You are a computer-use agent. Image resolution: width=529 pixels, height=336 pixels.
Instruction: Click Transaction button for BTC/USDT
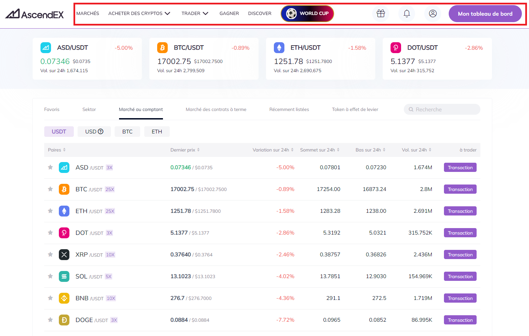pyautogui.click(x=460, y=189)
